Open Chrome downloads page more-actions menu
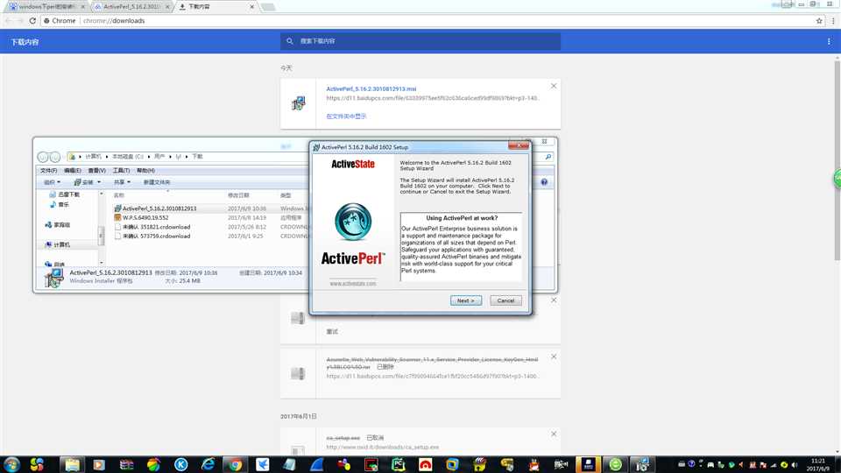 (x=829, y=42)
